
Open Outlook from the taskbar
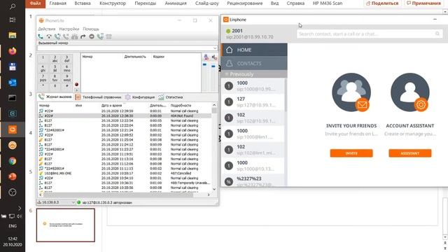(13, 83)
